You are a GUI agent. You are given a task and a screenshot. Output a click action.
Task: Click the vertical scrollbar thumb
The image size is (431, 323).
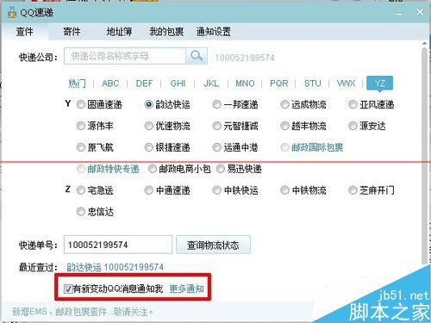coord(424,155)
